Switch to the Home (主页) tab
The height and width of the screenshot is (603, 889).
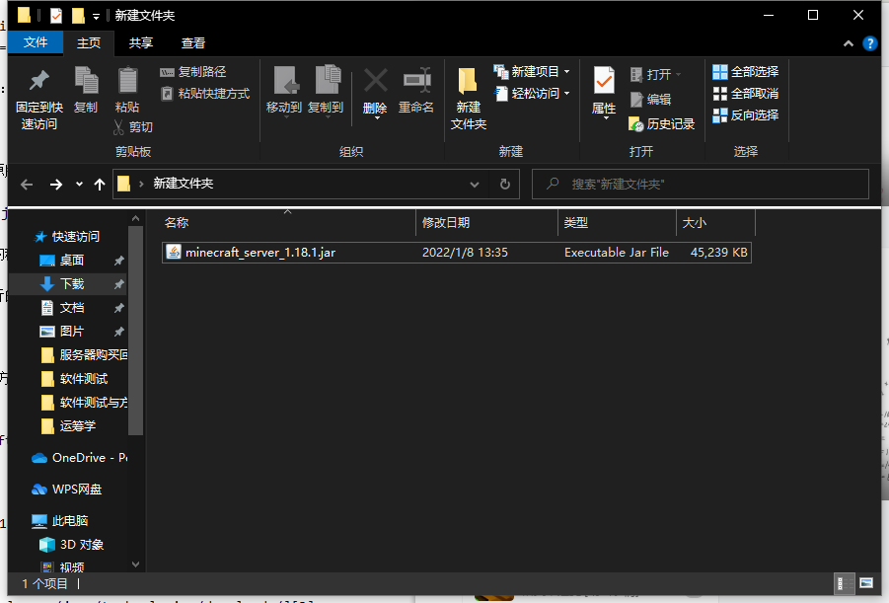click(89, 43)
